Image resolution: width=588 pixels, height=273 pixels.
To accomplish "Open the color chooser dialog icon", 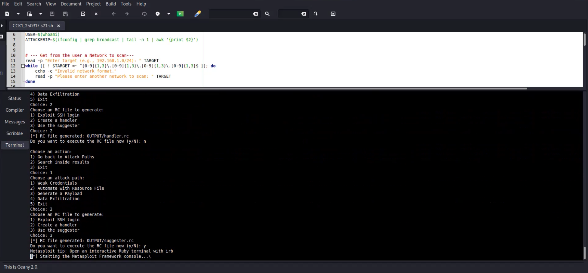I will point(198,14).
